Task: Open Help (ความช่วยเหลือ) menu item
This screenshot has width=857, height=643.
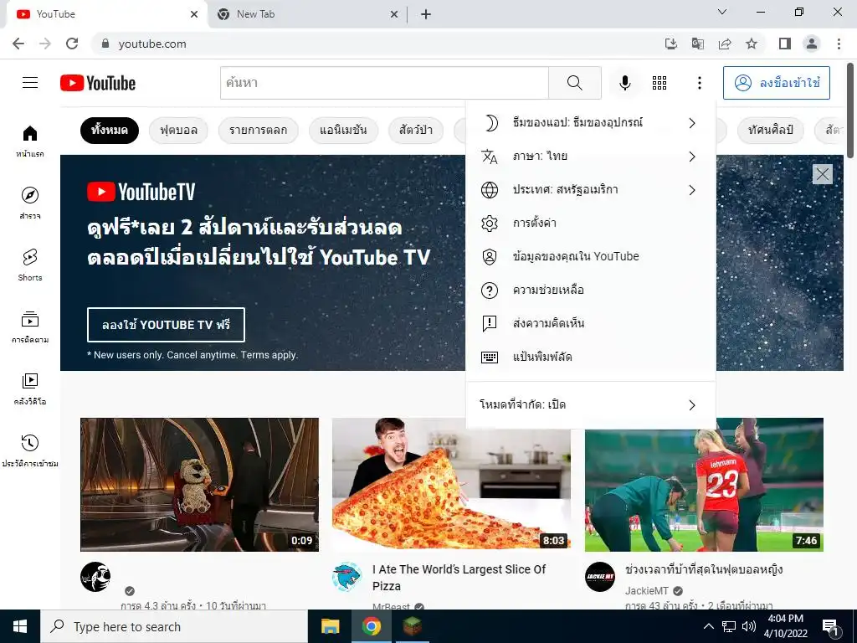Action: tap(591, 290)
